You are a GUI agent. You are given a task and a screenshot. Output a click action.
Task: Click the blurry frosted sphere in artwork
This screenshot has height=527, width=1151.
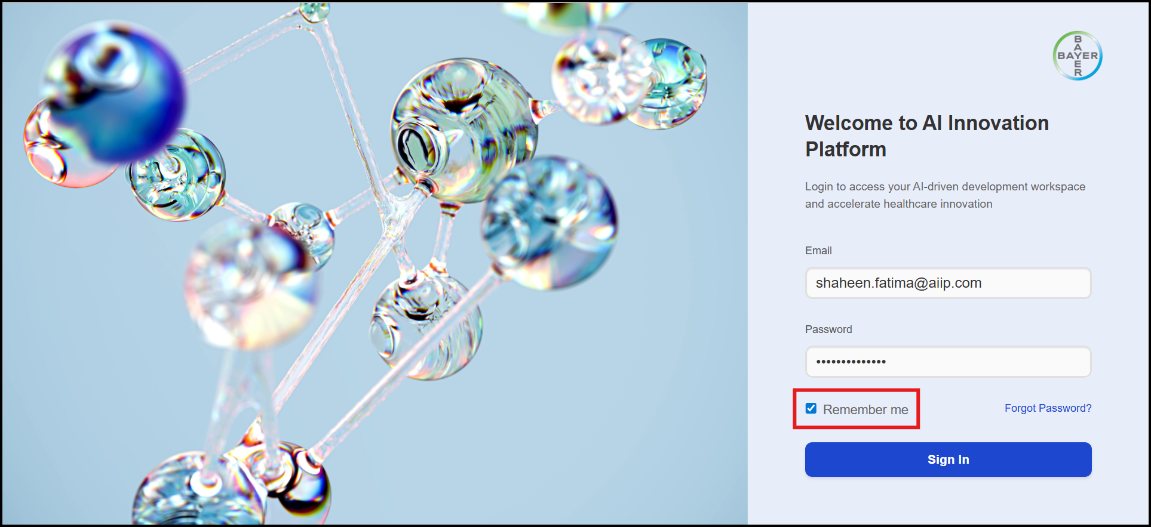pyautogui.click(x=251, y=283)
